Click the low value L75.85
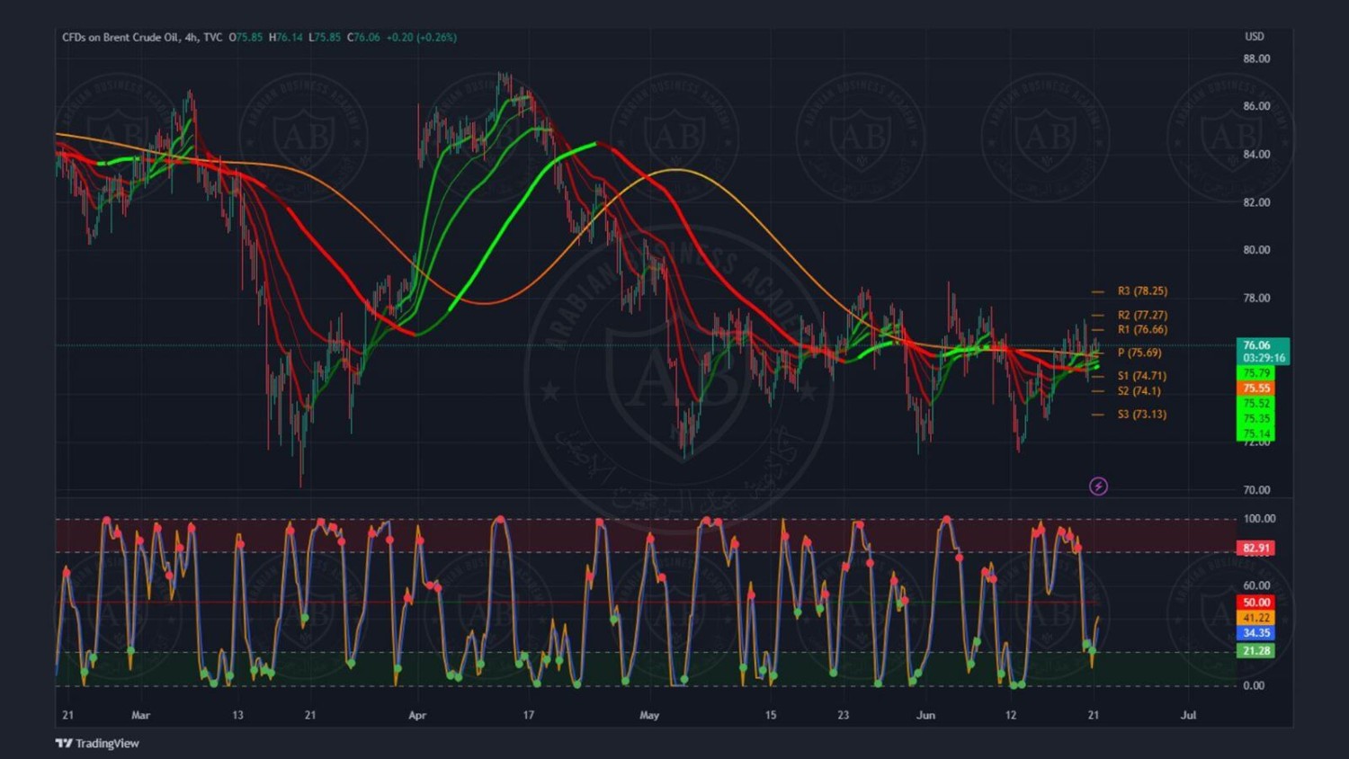This screenshot has width=1349, height=759. (x=325, y=37)
